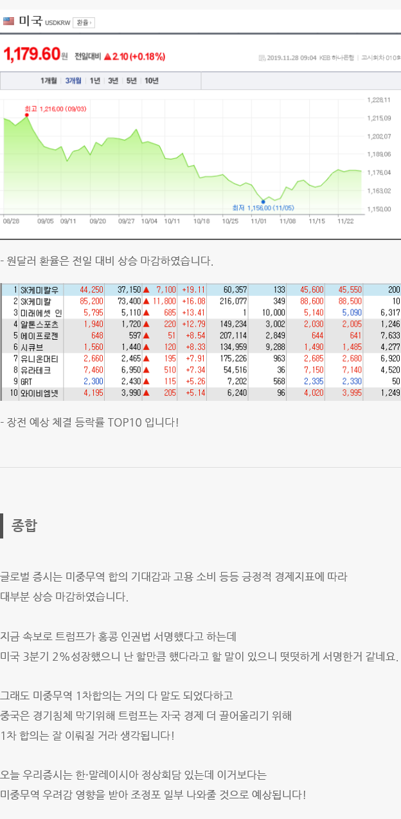Viewport: 401px width, 819px height.
Task: Click the US flag icon
Action: coord(8,22)
